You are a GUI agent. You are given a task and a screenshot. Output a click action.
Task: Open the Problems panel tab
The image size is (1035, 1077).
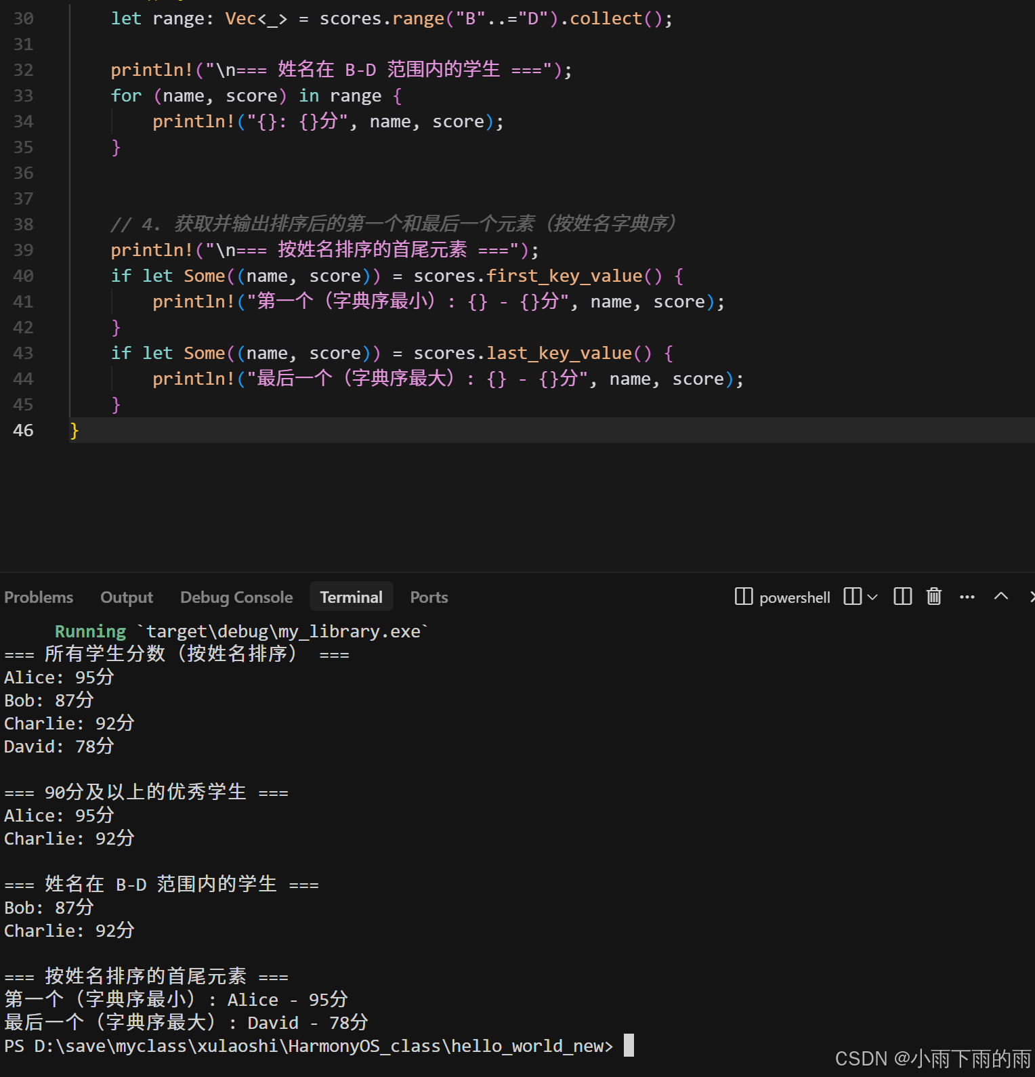[x=39, y=597]
